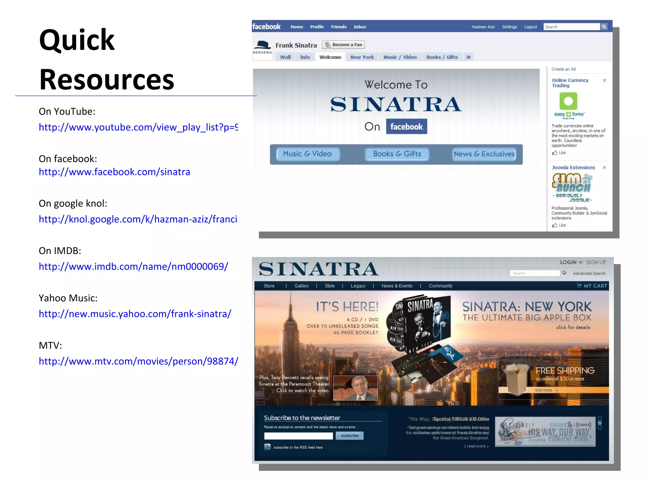The height and width of the screenshot is (484, 645).
Task: Open Facebook Settings
Action: 509,27
